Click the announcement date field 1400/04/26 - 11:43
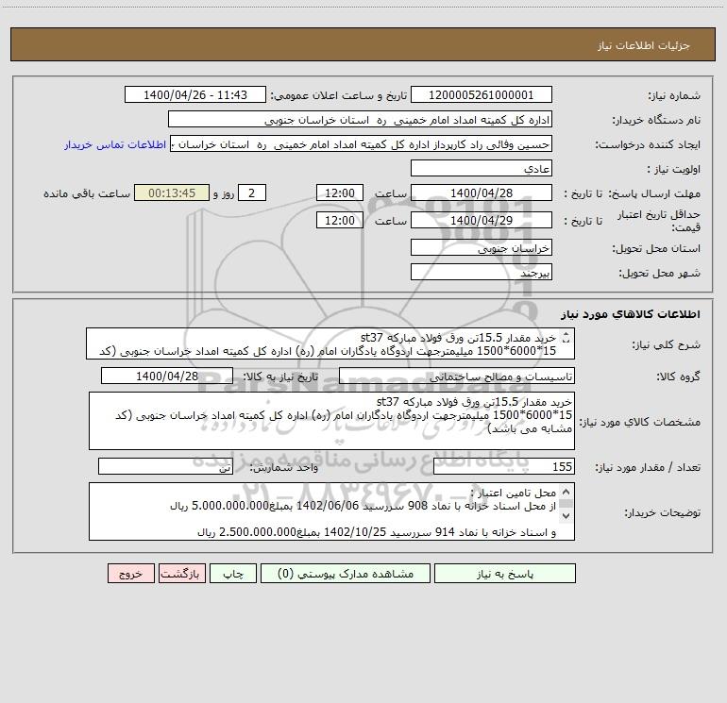The image size is (727, 703). click(195, 95)
